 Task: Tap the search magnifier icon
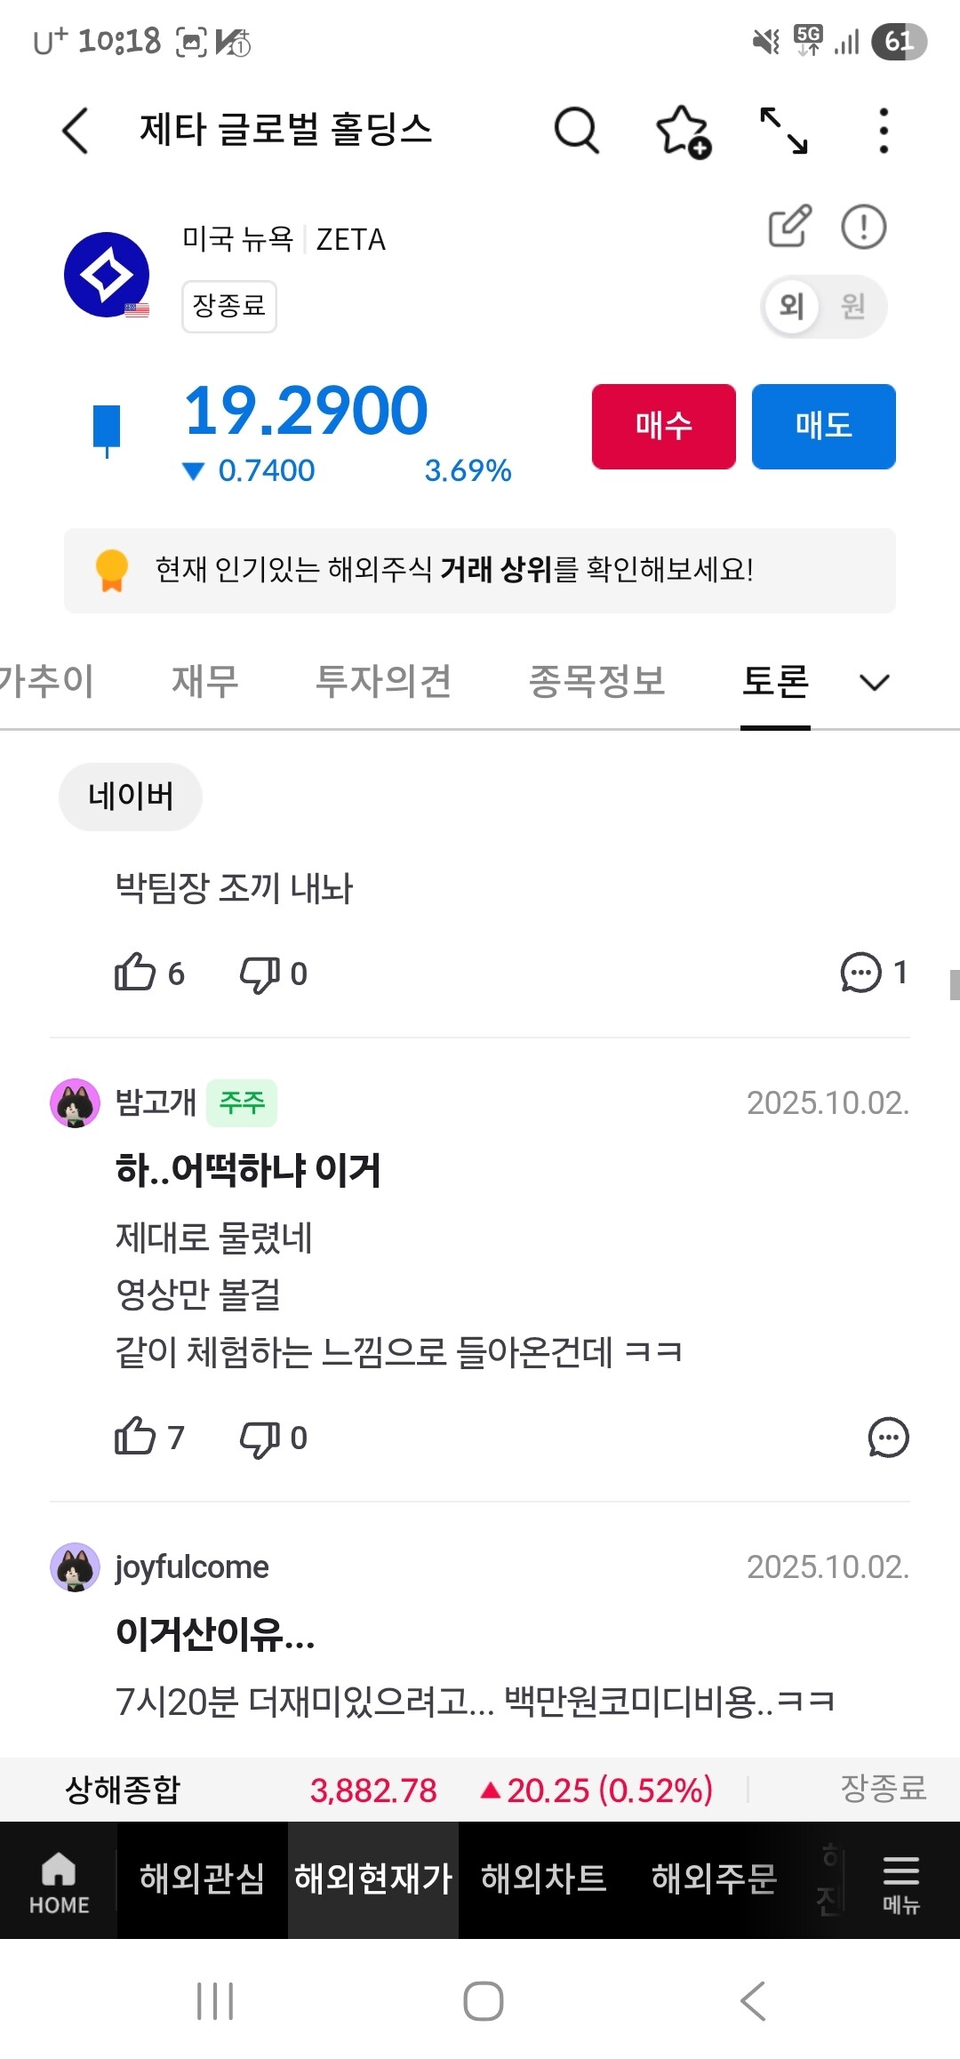point(577,132)
